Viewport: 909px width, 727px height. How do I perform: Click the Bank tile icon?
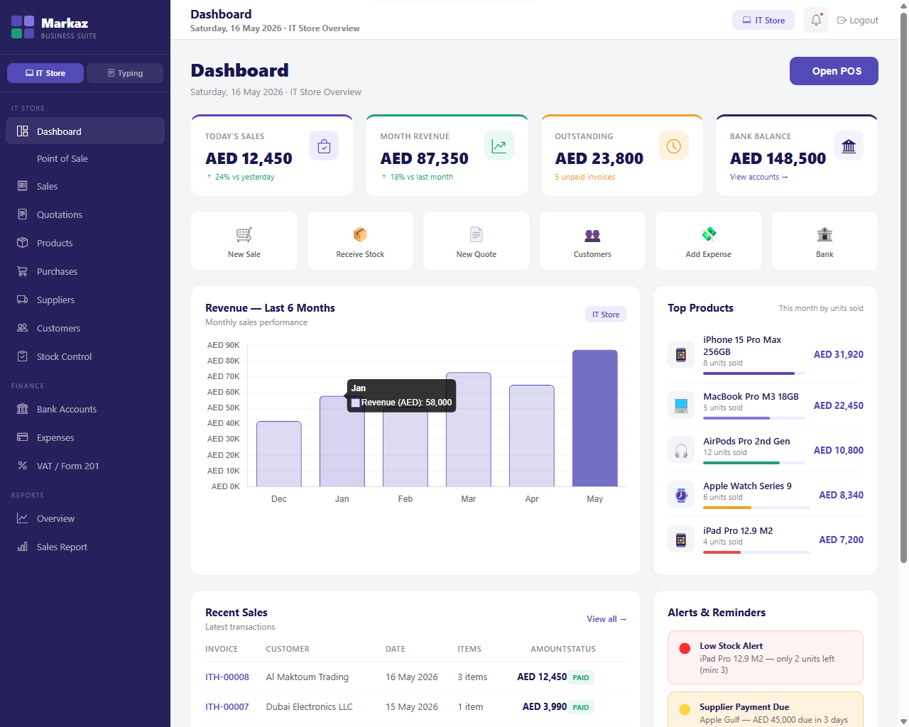pos(824,234)
